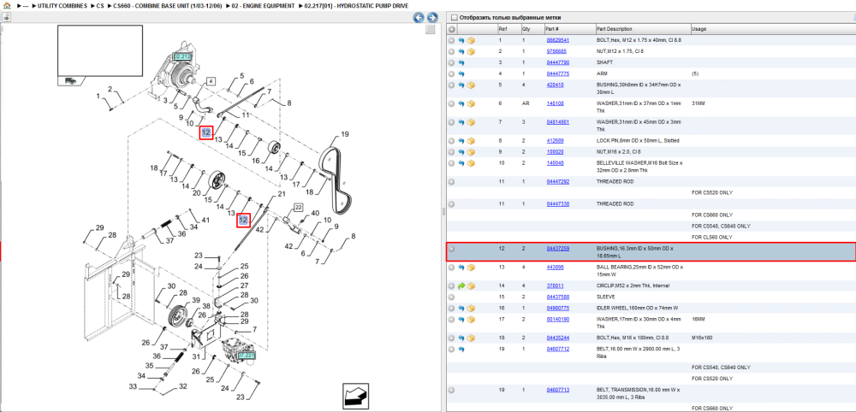Viewport: 856px width, 412px height.
Task: Open part number 84447338 link
Action: click(557, 203)
